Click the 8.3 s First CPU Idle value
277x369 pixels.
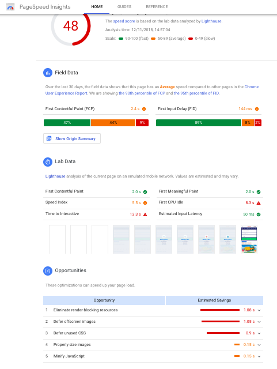250,203
